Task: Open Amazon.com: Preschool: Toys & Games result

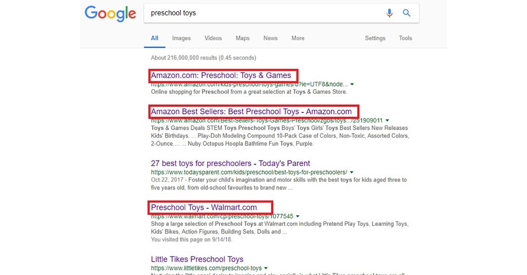Action: click(221, 75)
